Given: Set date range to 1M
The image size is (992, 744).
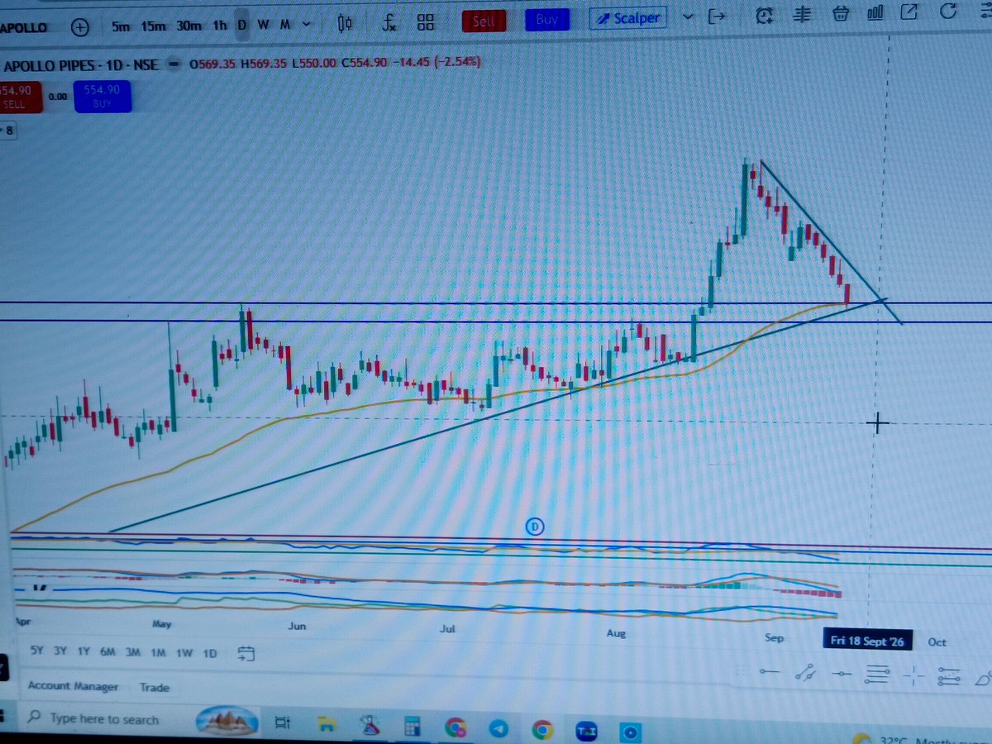Looking at the screenshot, I should (x=159, y=652).
